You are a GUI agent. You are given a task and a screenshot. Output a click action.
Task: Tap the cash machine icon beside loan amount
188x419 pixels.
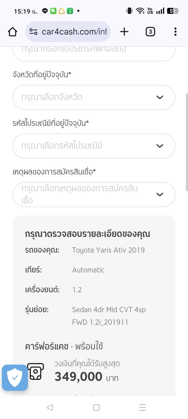point(36,371)
